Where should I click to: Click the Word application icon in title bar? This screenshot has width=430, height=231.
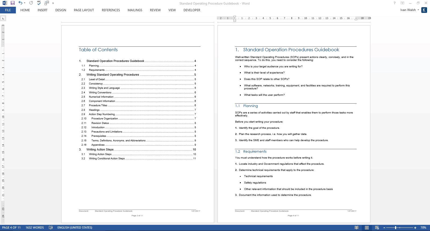(x=5, y=3)
